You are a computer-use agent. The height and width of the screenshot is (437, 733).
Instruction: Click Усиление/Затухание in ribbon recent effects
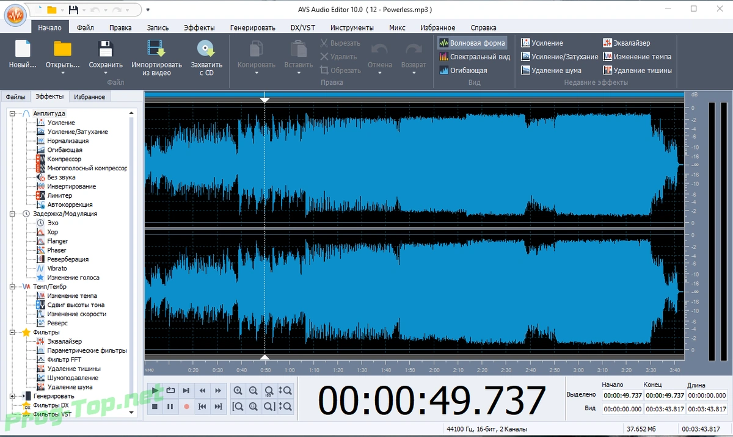pyautogui.click(x=560, y=57)
